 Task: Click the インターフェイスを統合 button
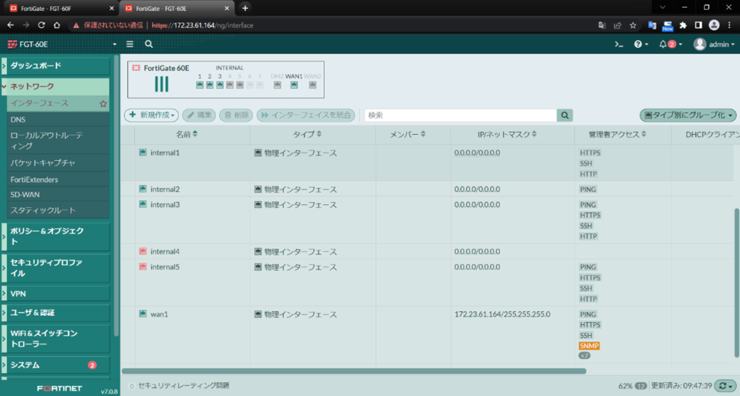click(306, 116)
